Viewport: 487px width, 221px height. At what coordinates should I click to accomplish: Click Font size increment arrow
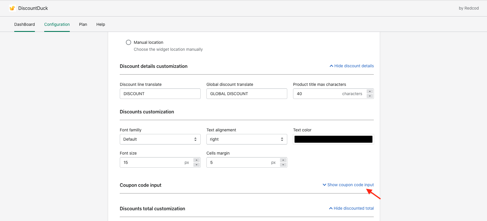[197, 160]
